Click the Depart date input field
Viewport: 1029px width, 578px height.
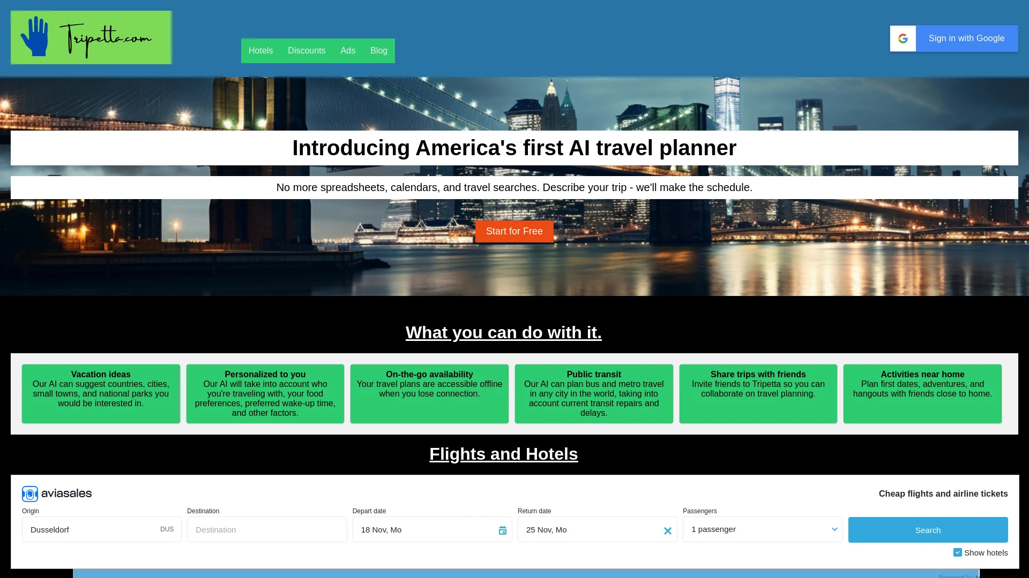(x=433, y=529)
